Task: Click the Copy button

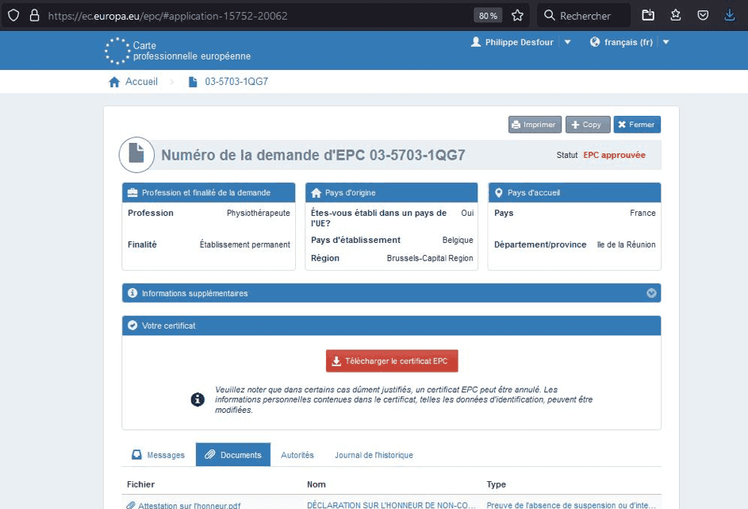Action: tap(587, 125)
